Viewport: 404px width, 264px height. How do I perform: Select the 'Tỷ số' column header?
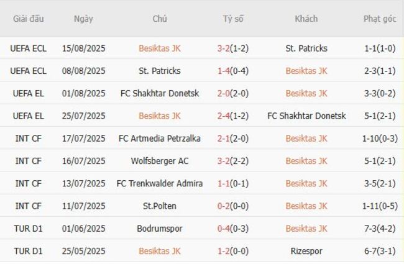point(233,19)
